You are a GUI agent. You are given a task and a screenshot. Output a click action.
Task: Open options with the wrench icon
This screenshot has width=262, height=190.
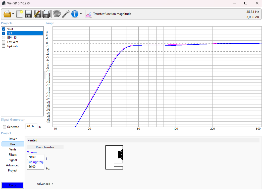tap(66, 14)
